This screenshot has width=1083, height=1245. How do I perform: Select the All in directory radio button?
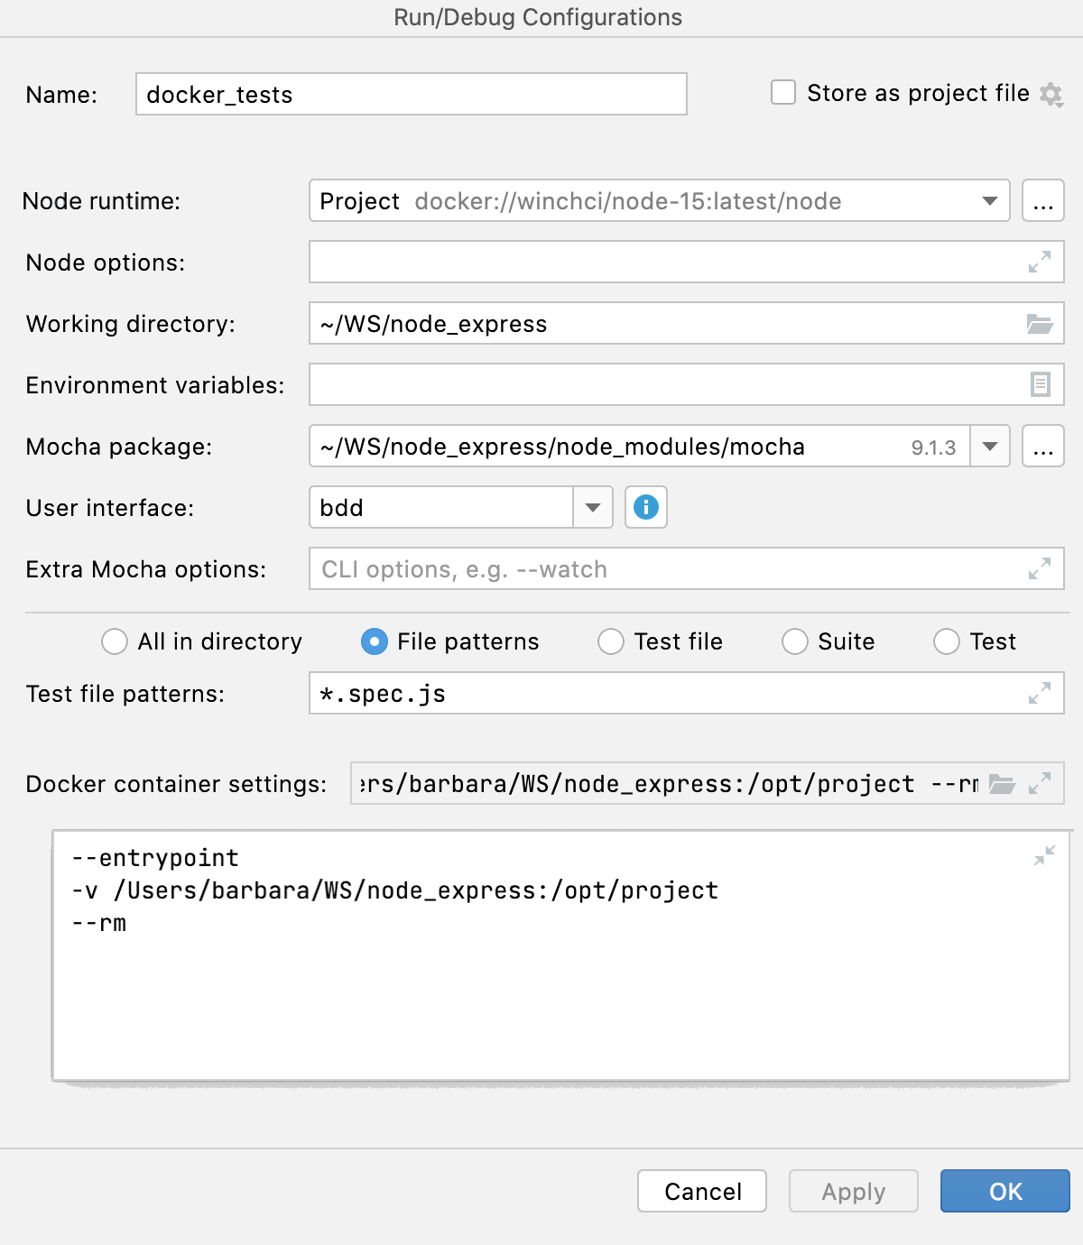(x=115, y=641)
